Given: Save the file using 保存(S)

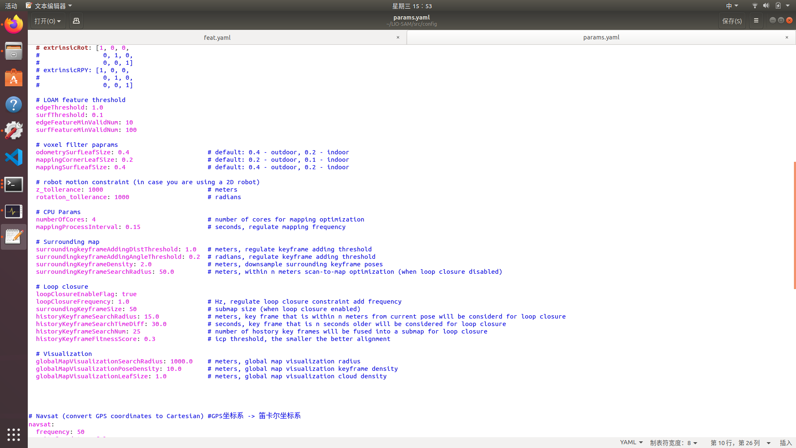Looking at the screenshot, I should (732, 20).
